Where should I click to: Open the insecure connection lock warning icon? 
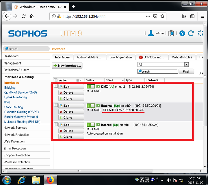click(59, 16)
